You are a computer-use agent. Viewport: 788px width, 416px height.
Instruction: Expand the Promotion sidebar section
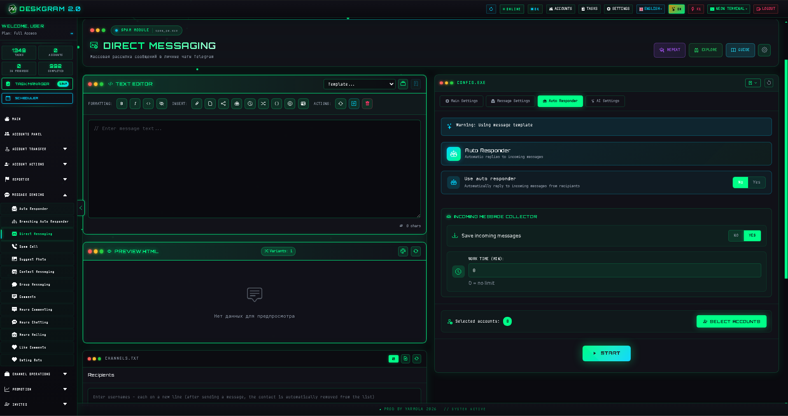point(37,389)
